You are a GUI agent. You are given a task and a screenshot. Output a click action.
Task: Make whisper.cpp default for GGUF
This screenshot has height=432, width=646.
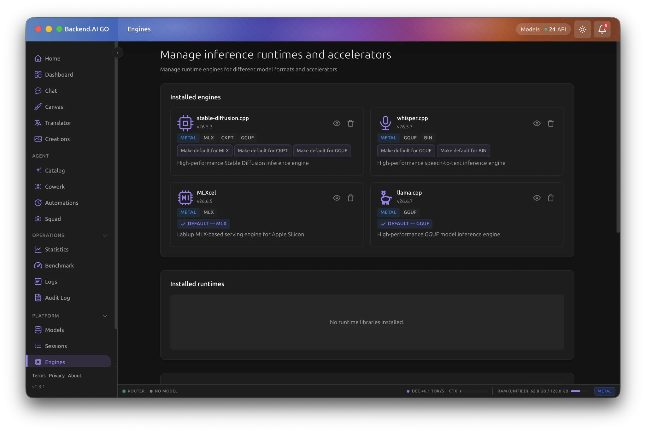[x=406, y=151]
